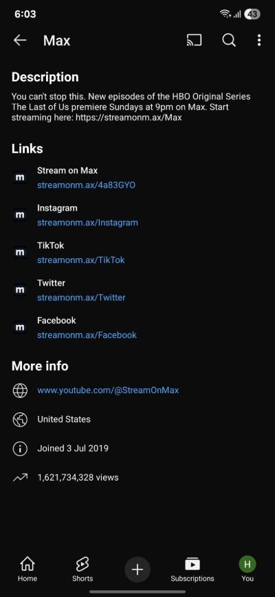Open the streamonm.ax/Twitter link
275x597 pixels.
point(81,297)
